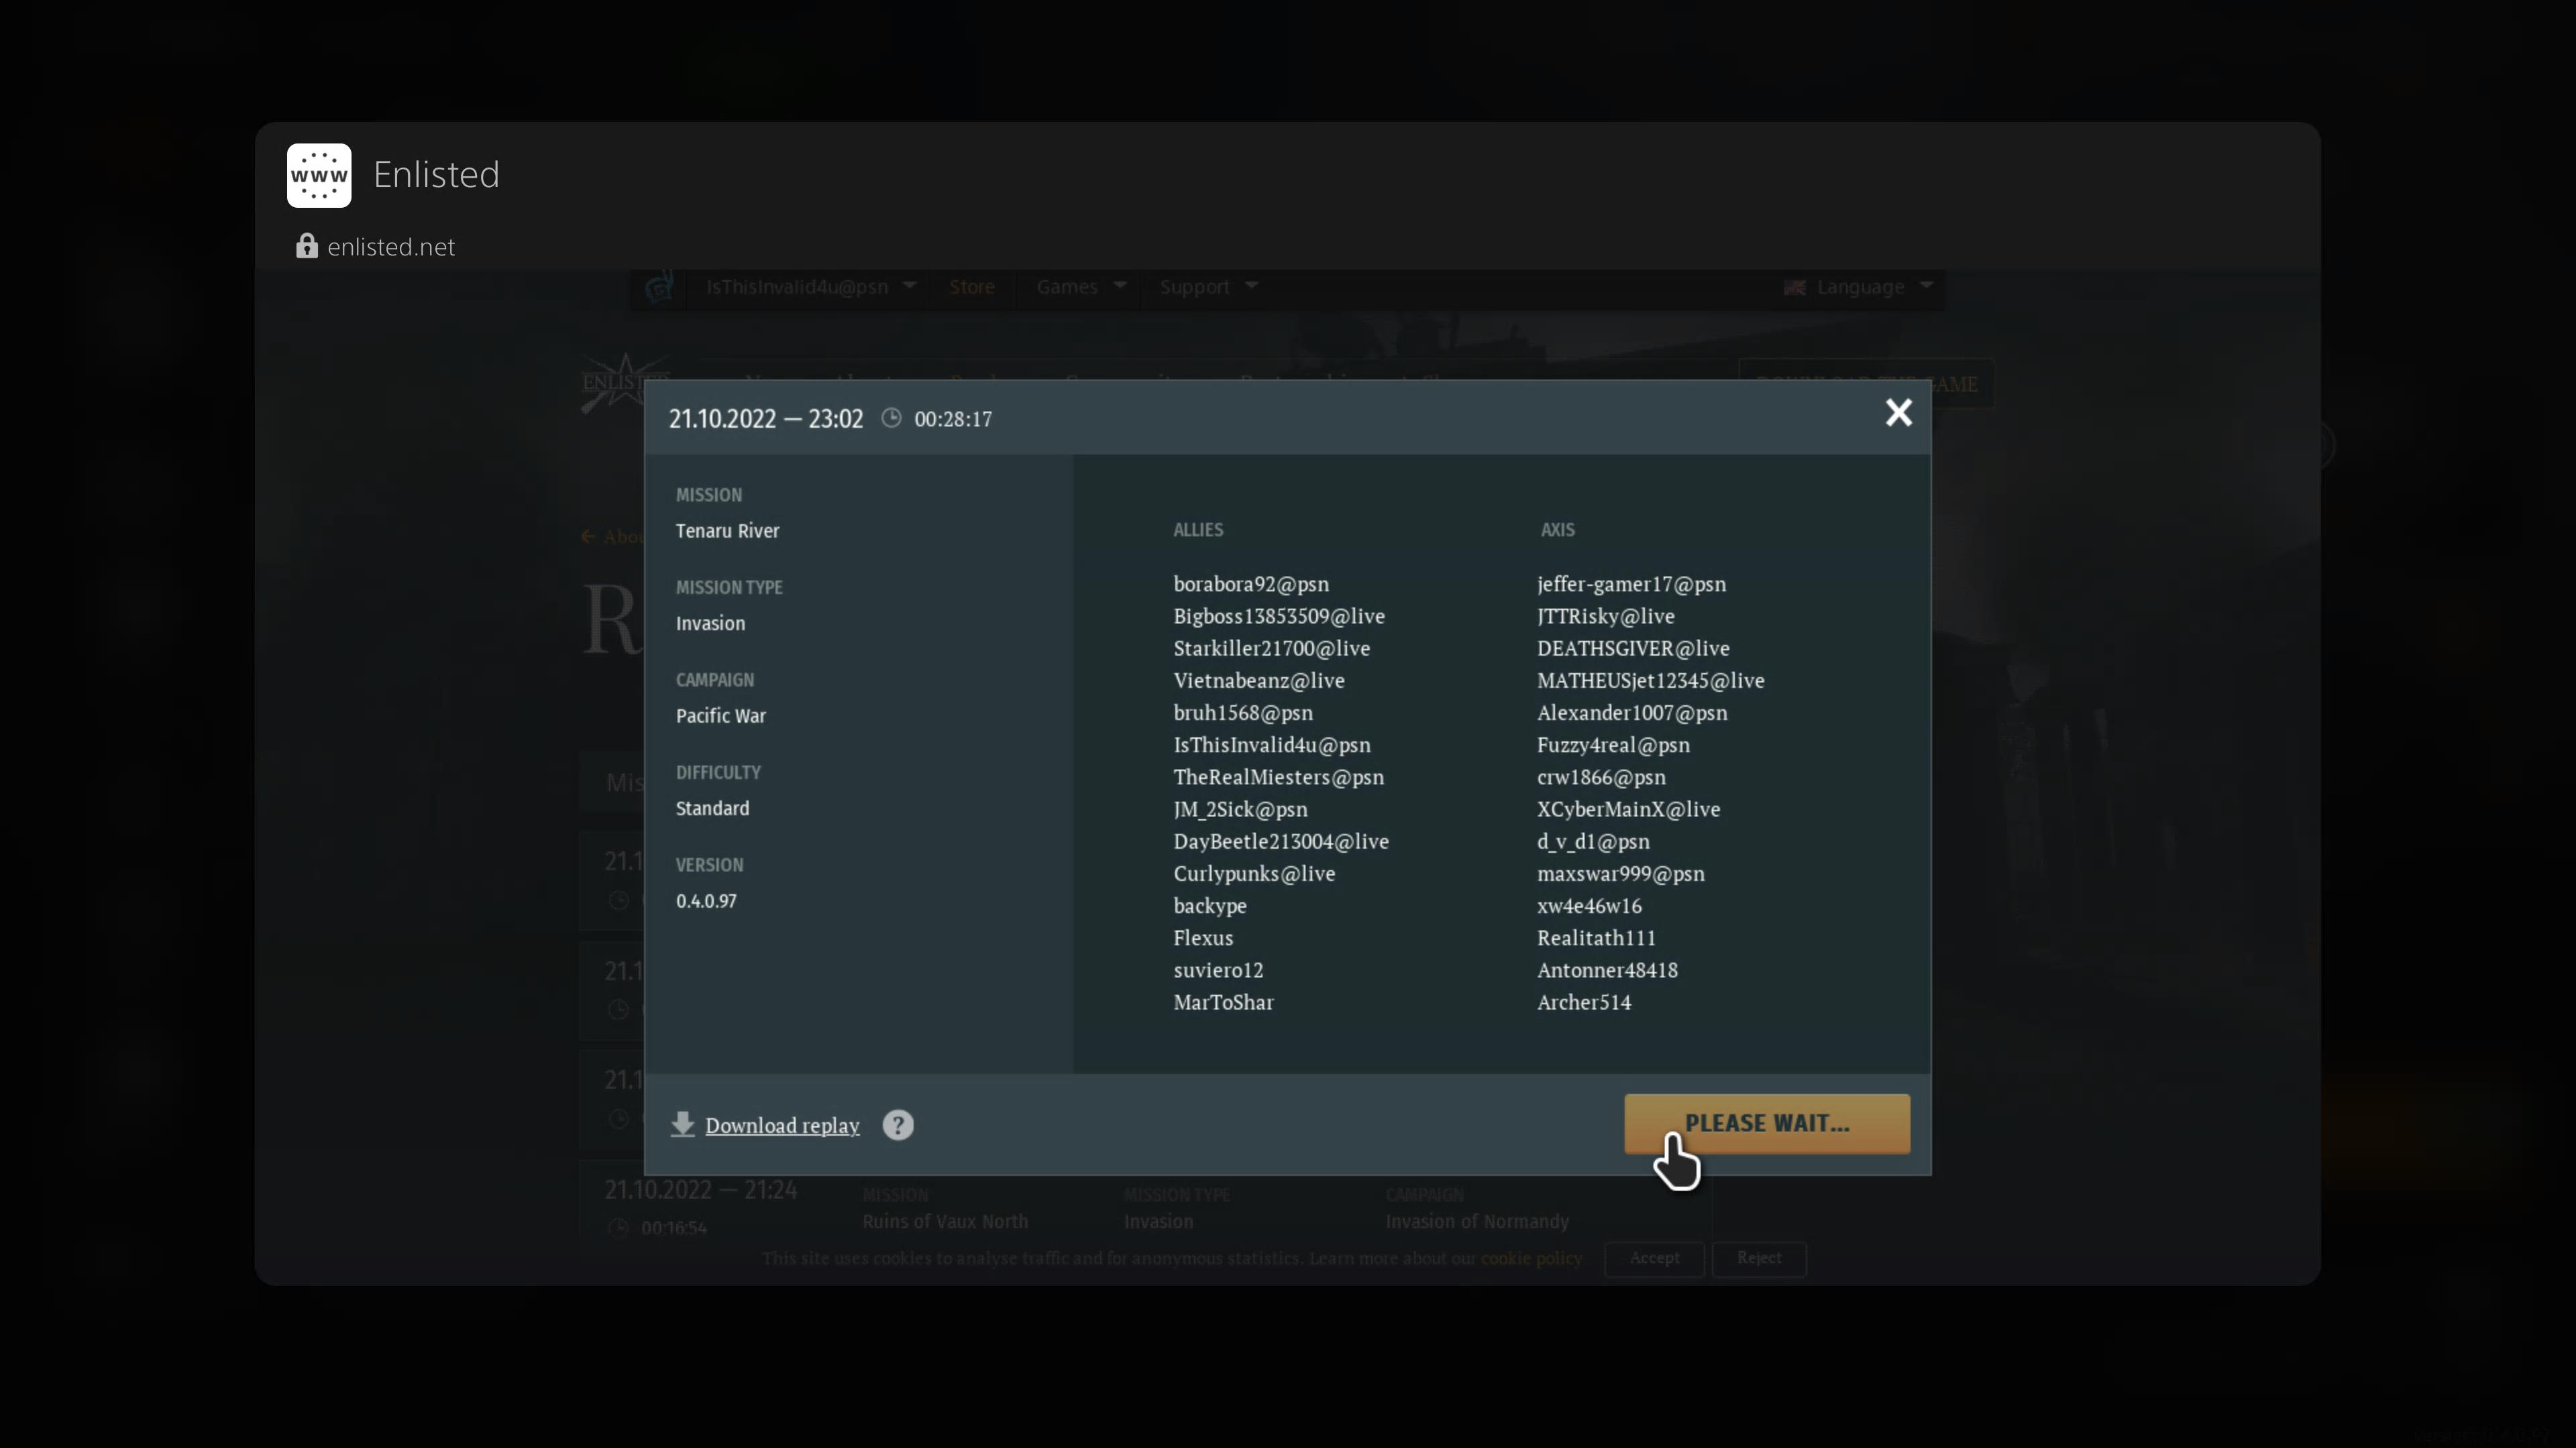The height and width of the screenshot is (1448, 2576).
Task: Select ally player Bigboss13853509@live
Action: [x=1279, y=615]
